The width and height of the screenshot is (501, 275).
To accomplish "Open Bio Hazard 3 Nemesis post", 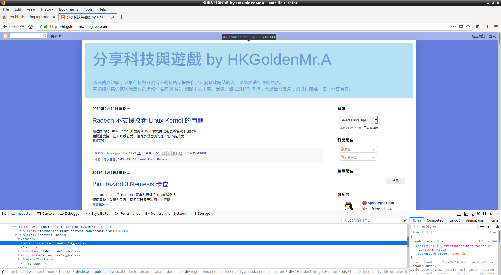I will coord(130,184).
